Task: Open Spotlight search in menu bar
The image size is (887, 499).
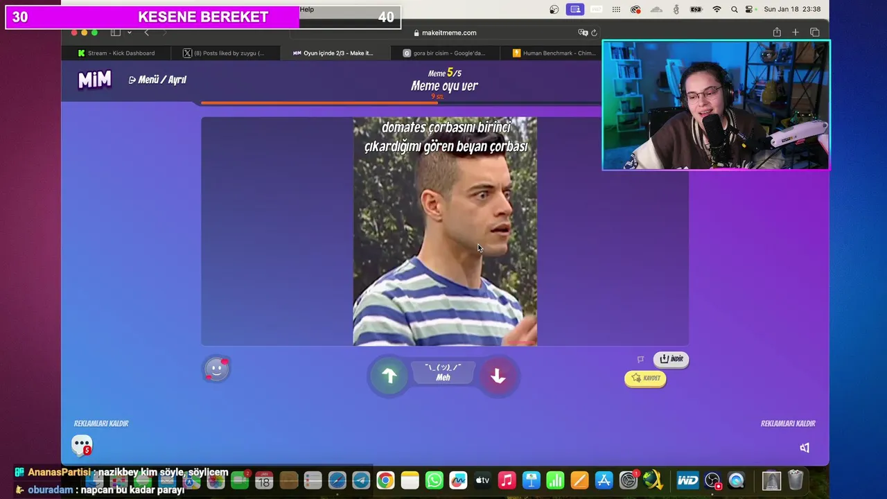Action: tap(734, 9)
